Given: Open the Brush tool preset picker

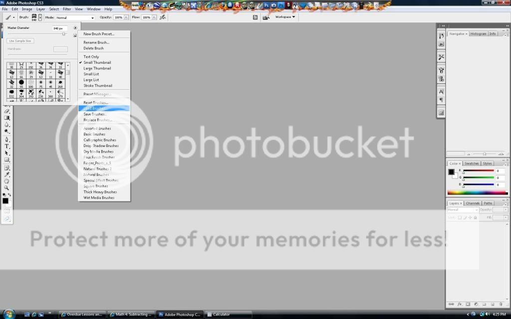Looking at the screenshot, I should point(10,17).
